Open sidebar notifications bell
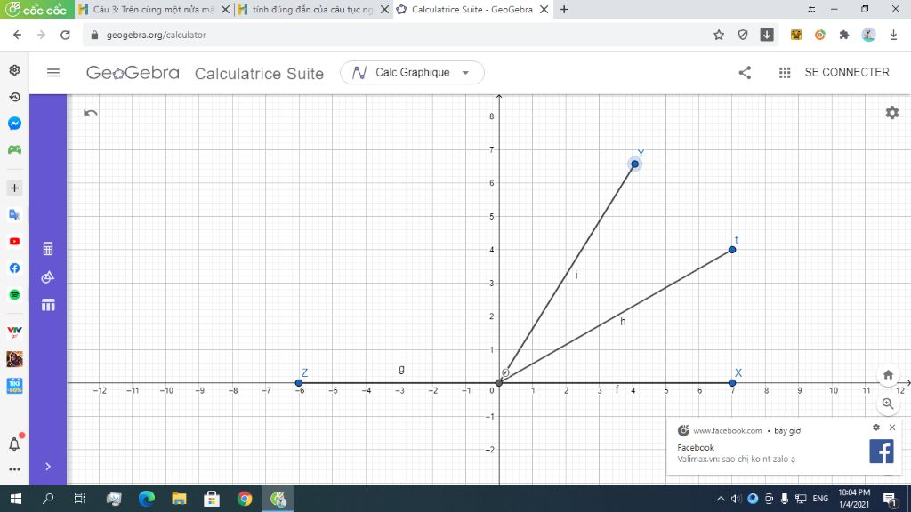911x512 pixels. coord(14,444)
